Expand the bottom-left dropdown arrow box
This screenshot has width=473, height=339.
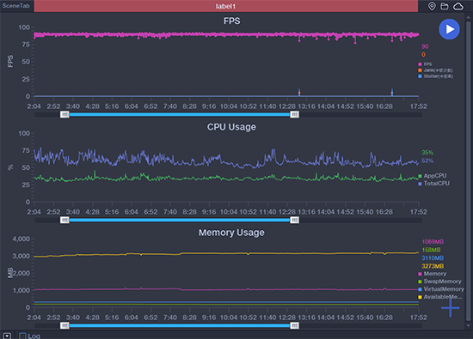coord(7,336)
